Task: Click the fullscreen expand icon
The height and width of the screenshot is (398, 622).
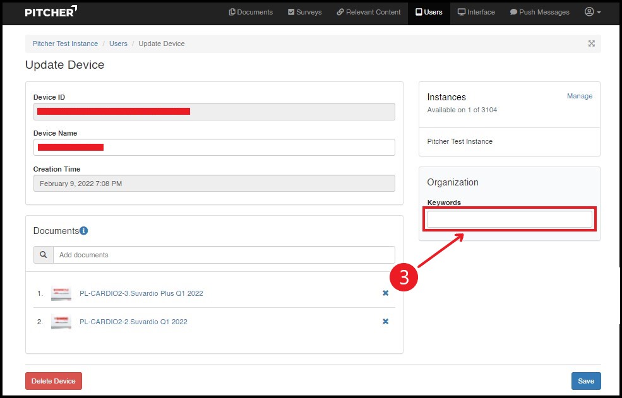Action: 592,44
